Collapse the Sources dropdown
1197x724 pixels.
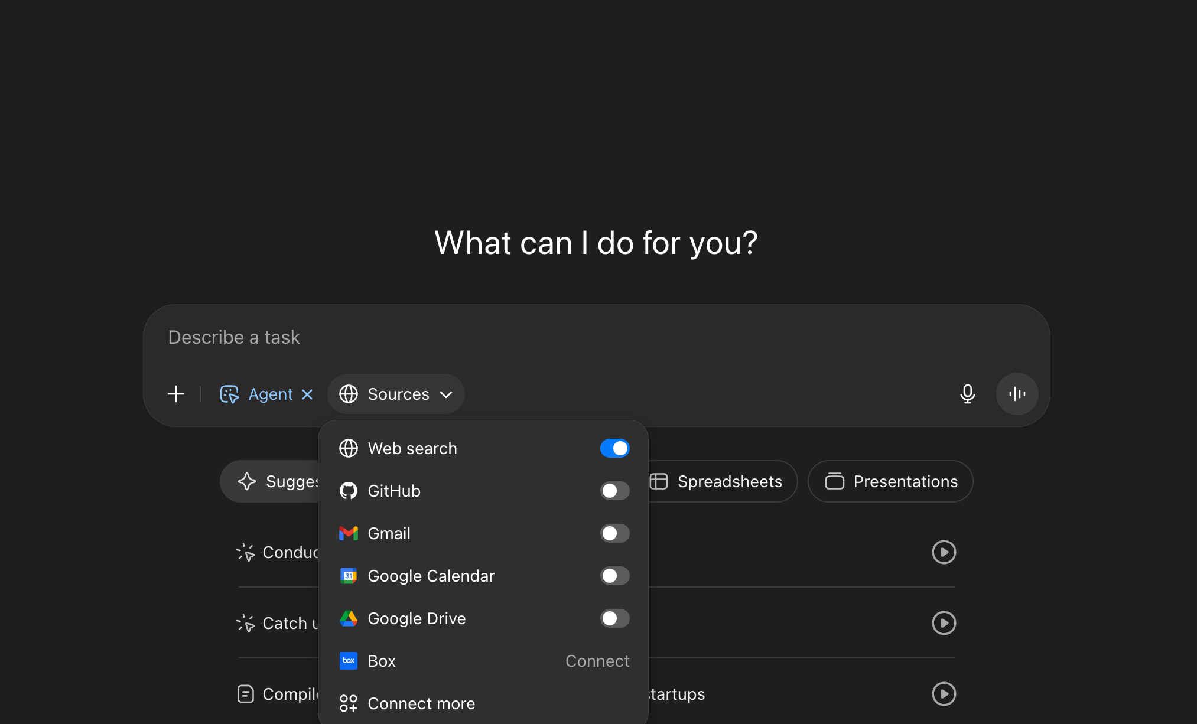click(x=396, y=394)
